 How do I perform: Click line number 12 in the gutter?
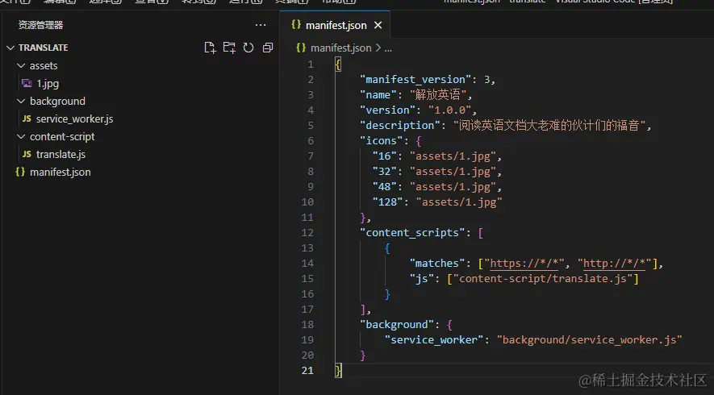click(x=307, y=232)
